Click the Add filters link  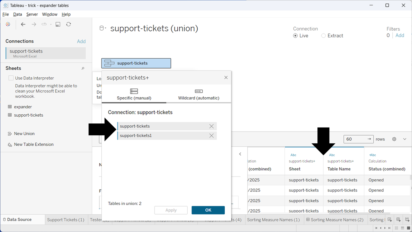click(400, 35)
